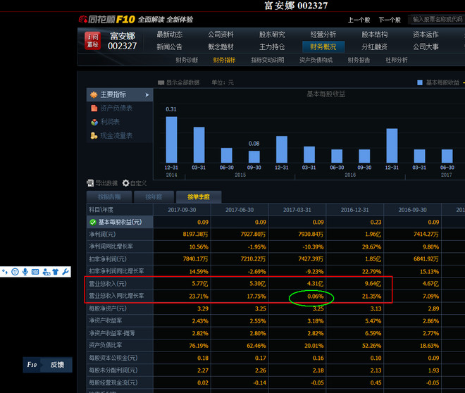Screen dimensions: 465x393
Task: Open the 最新动态 menu
Action: (169, 35)
